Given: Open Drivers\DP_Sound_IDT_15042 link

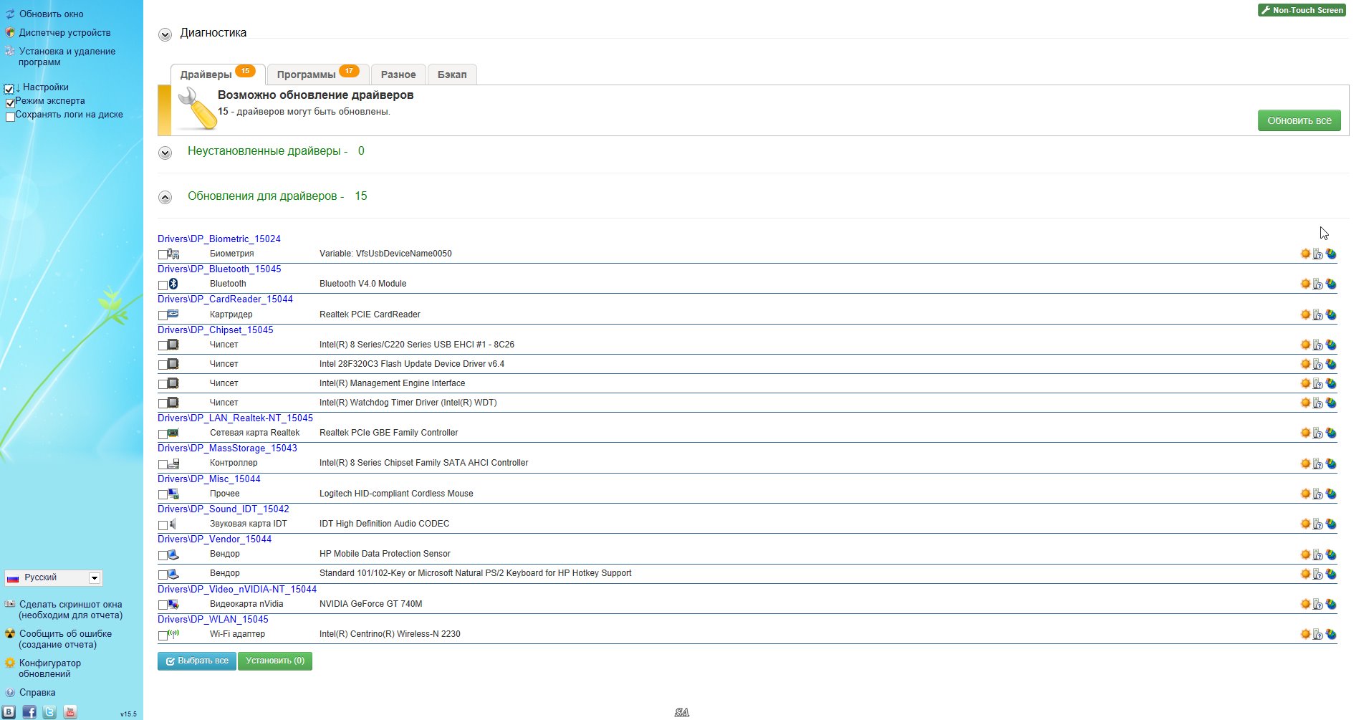Looking at the screenshot, I should (224, 509).
